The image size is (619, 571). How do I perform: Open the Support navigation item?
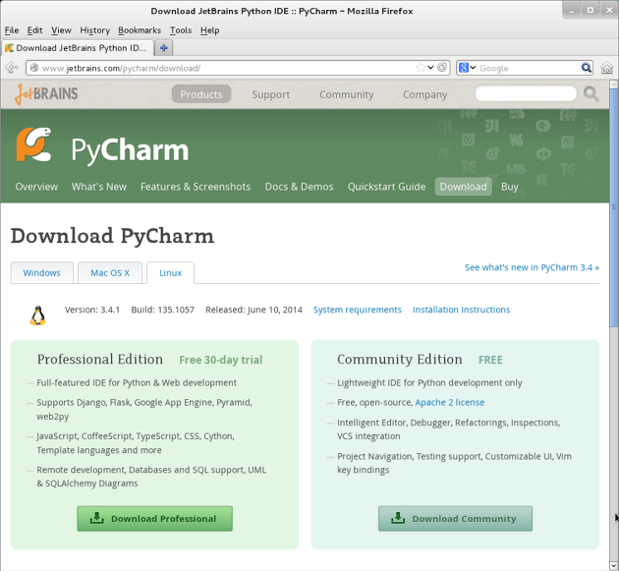pyautogui.click(x=271, y=94)
